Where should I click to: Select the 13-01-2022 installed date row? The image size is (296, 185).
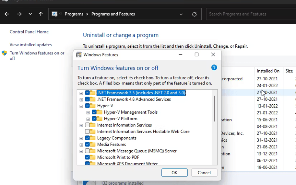click(x=267, y=106)
